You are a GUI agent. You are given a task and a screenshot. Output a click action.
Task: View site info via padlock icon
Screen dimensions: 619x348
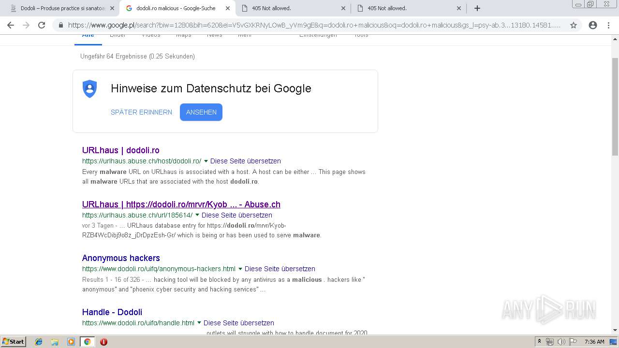pos(60,25)
